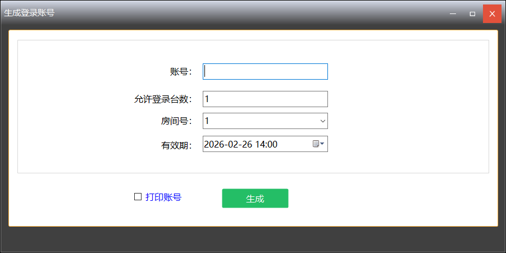Image resolution: width=506 pixels, height=253 pixels.
Task: Toggle the 打印账号 checkbox
Action: click(138, 197)
